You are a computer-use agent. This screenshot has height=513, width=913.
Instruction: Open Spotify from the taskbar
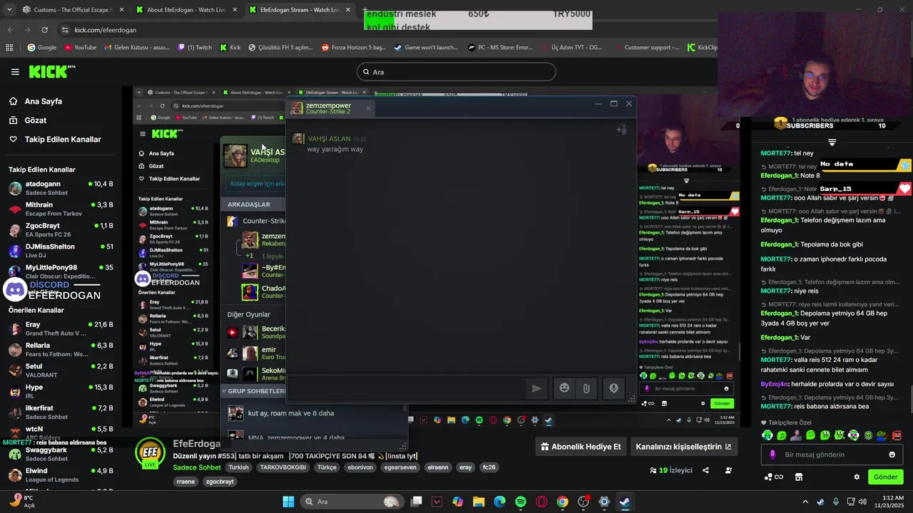click(x=521, y=502)
